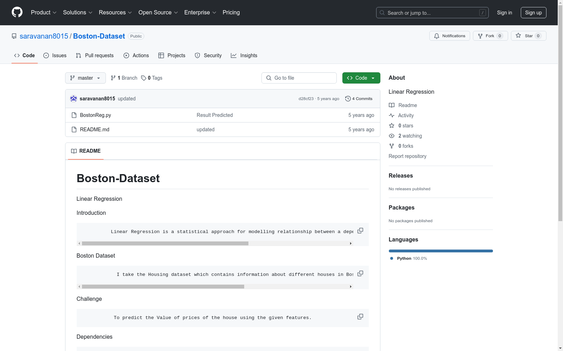Open the Boston-Dataset repository link
Viewport: 563px width, 351px height.
[99, 36]
